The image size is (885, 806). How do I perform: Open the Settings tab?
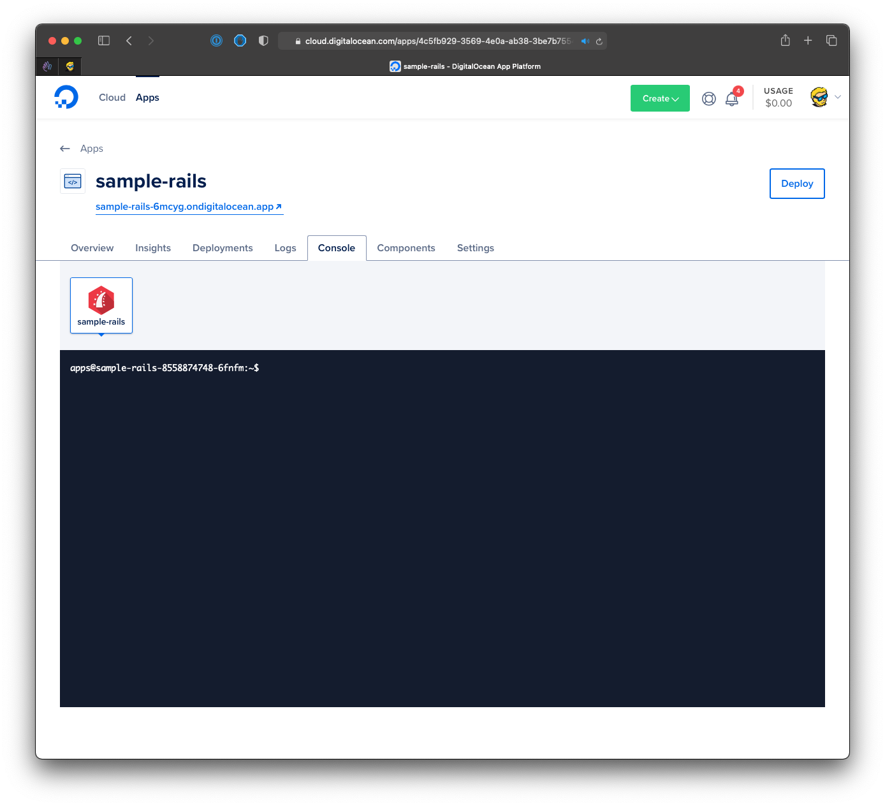click(475, 248)
